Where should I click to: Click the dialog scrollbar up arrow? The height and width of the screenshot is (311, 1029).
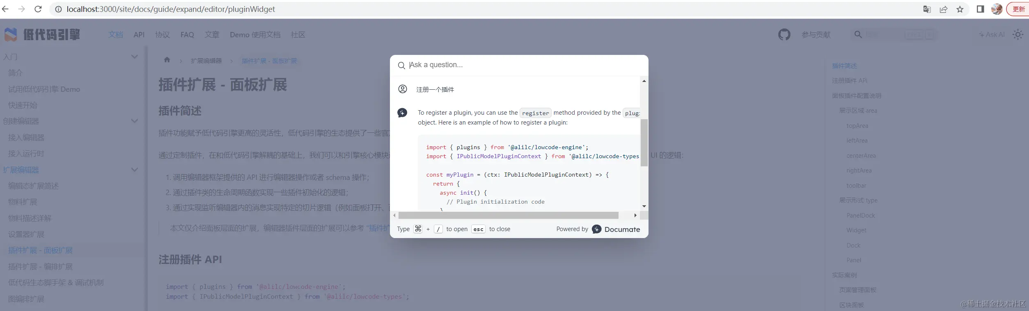tap(644, 81)
